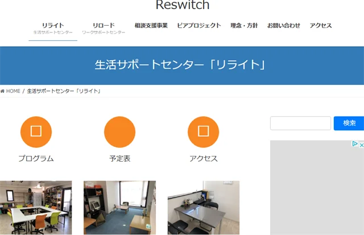This screenshot has height=235, width=364.
Task: Click the orange プログラム circle icon
Action: (x=36, y=131)
